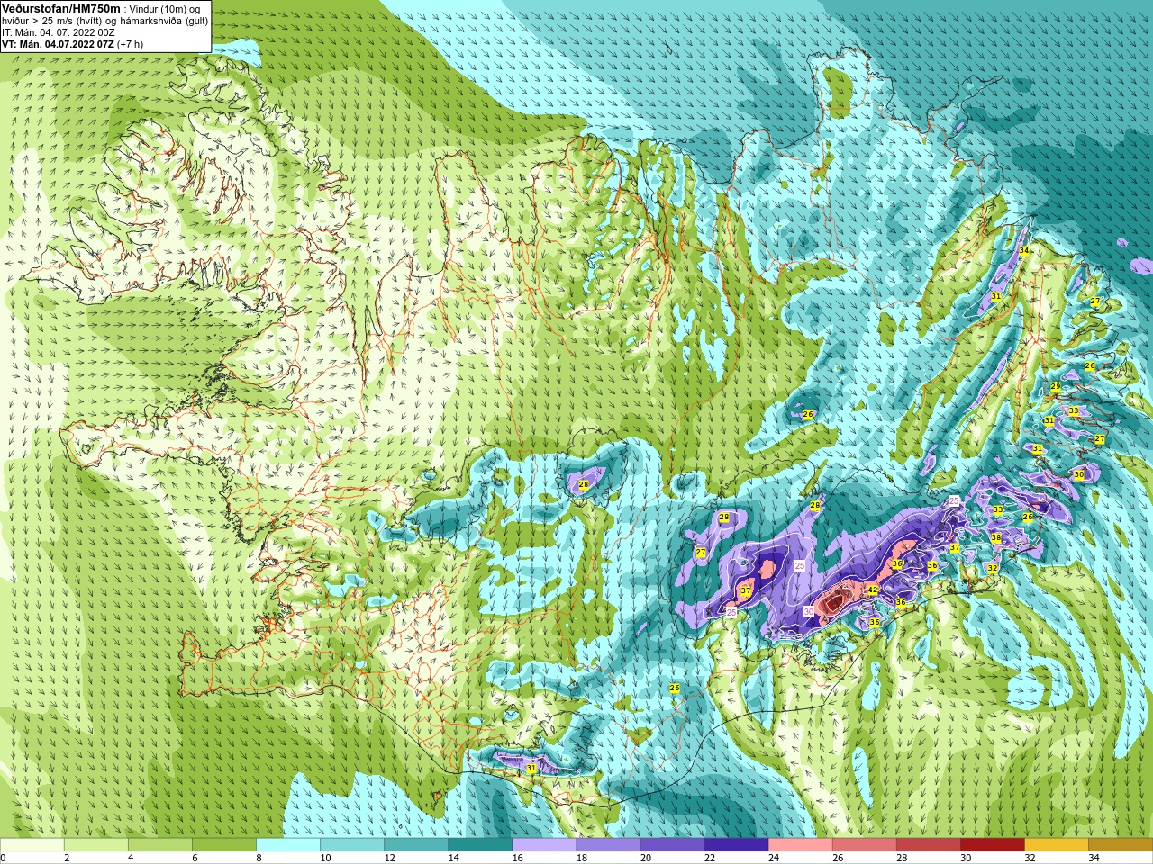Click the 12–14 m/s teal legend swatch
Screen dimensions: 1153x864
(416, 845)
